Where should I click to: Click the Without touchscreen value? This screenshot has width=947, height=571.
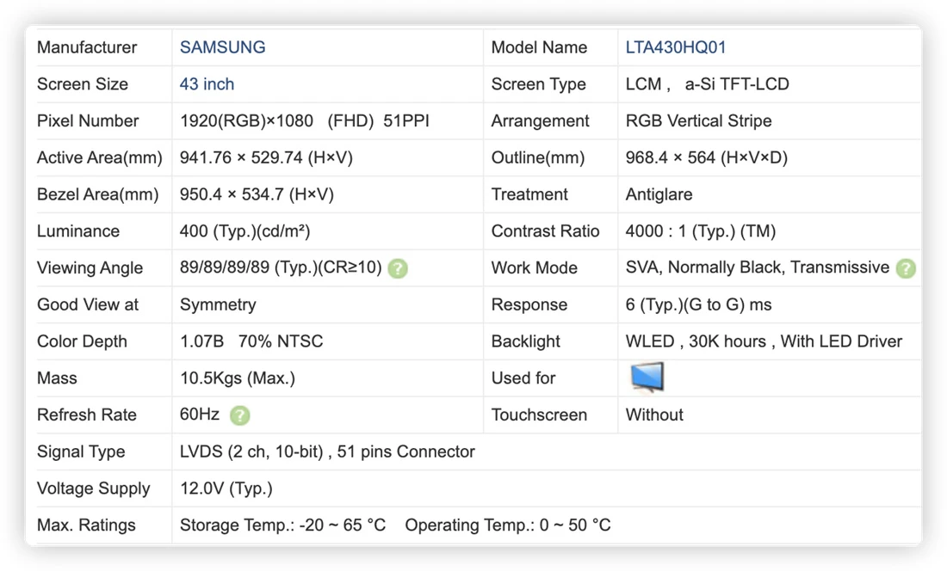(x=654, y=415)
